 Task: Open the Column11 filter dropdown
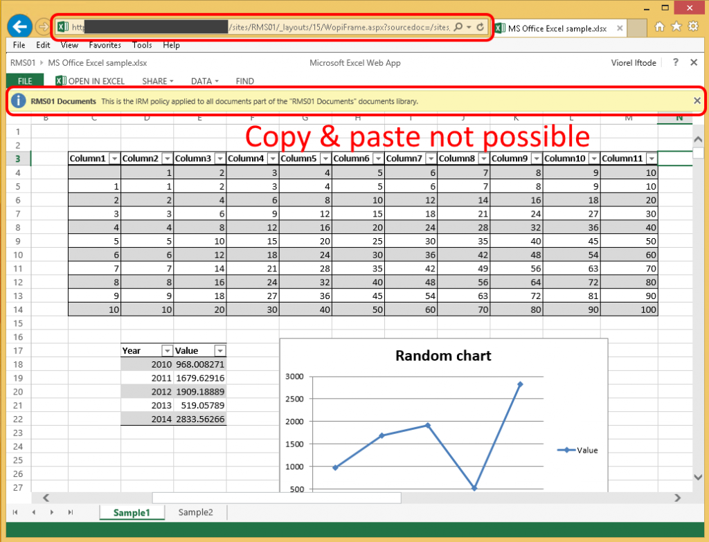pyautogui.click(x=652, y=159)
